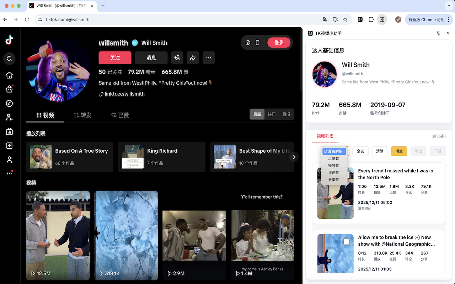Viewport: 455px width, 284px height.
Task: Click the site info icon in the address bar
Action: pos(40,20)
